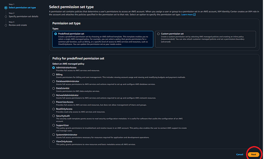Select the Predefined permission set option

(x=55, y=34)
